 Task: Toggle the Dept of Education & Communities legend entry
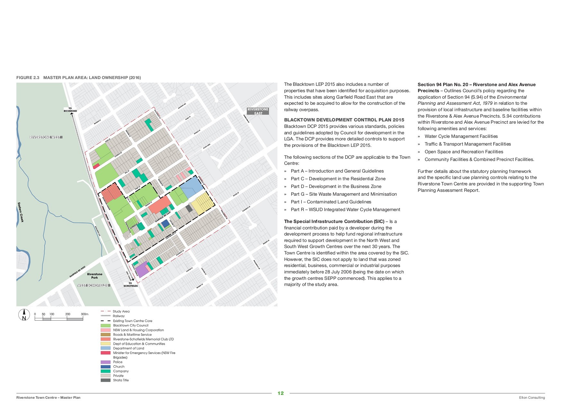pos(106,343)
